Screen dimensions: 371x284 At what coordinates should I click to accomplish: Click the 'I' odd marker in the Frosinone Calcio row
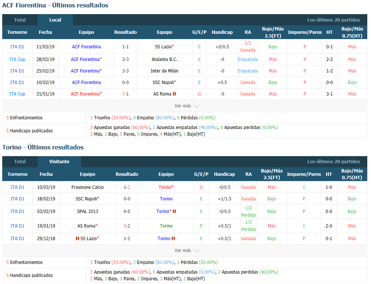pyautogui.click(x=304, y=187)
